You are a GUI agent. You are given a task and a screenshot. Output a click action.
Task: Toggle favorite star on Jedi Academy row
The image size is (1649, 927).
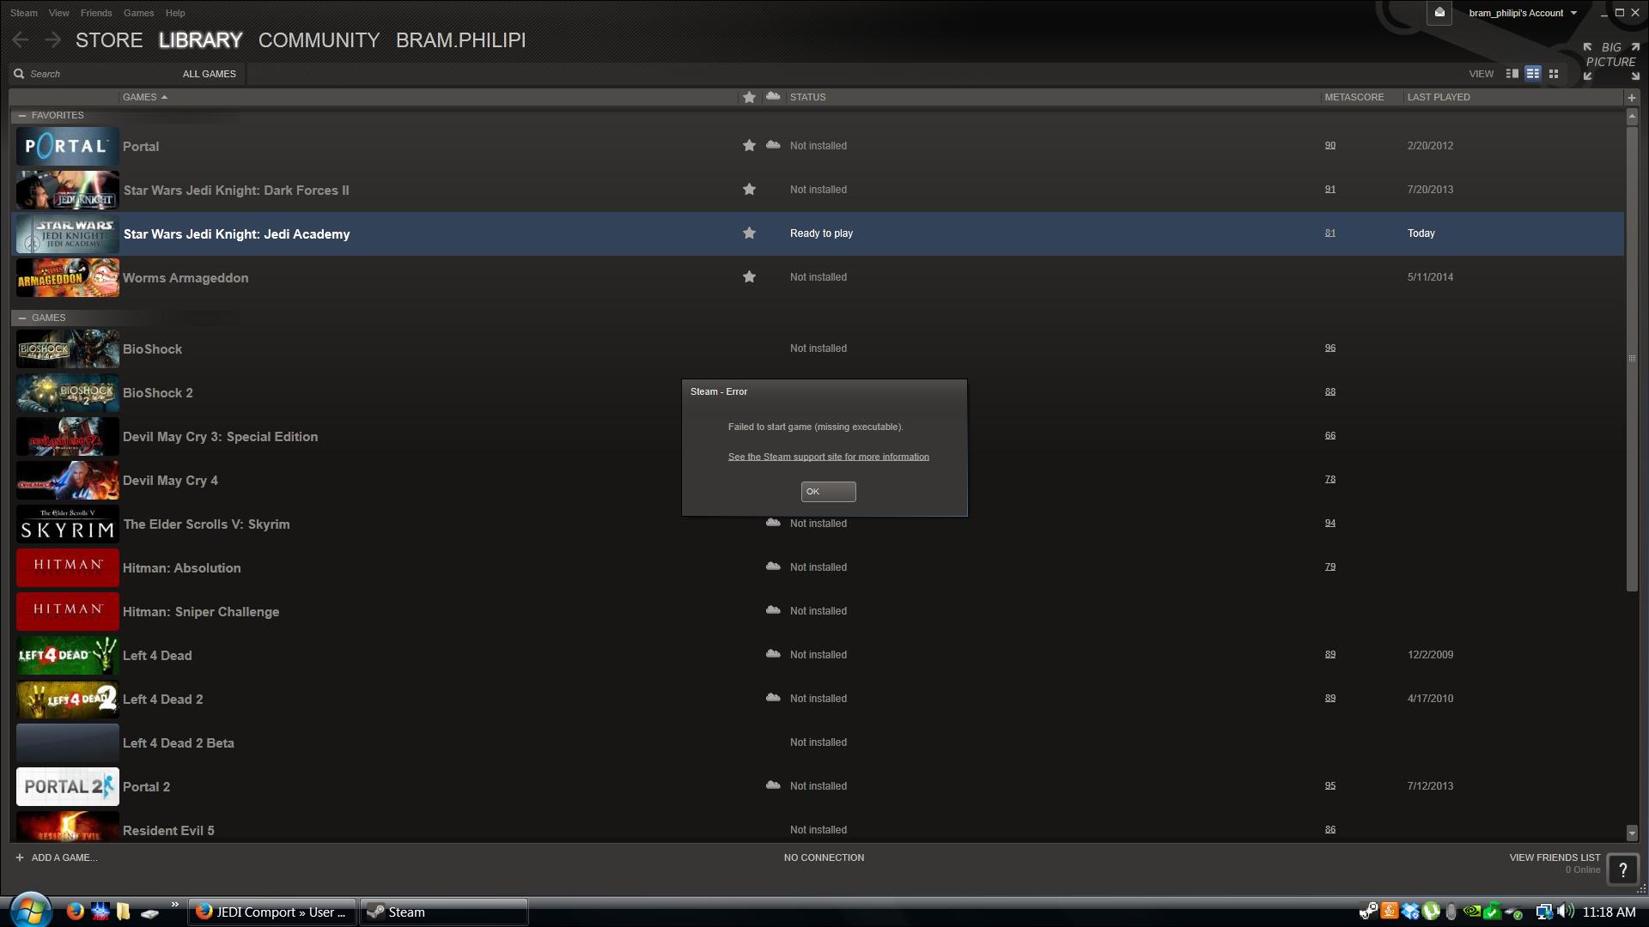click(x=749, y=233)
